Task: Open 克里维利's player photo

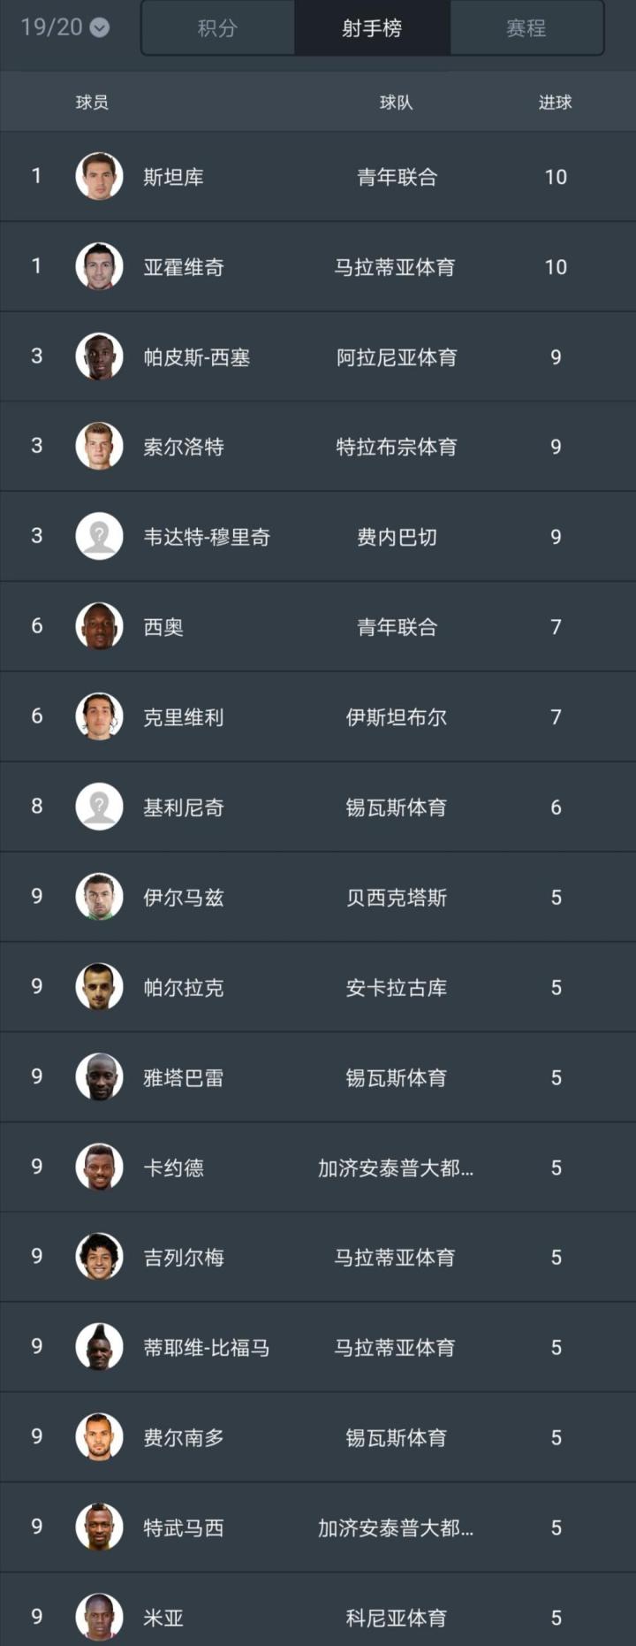Action: [99, 716]
